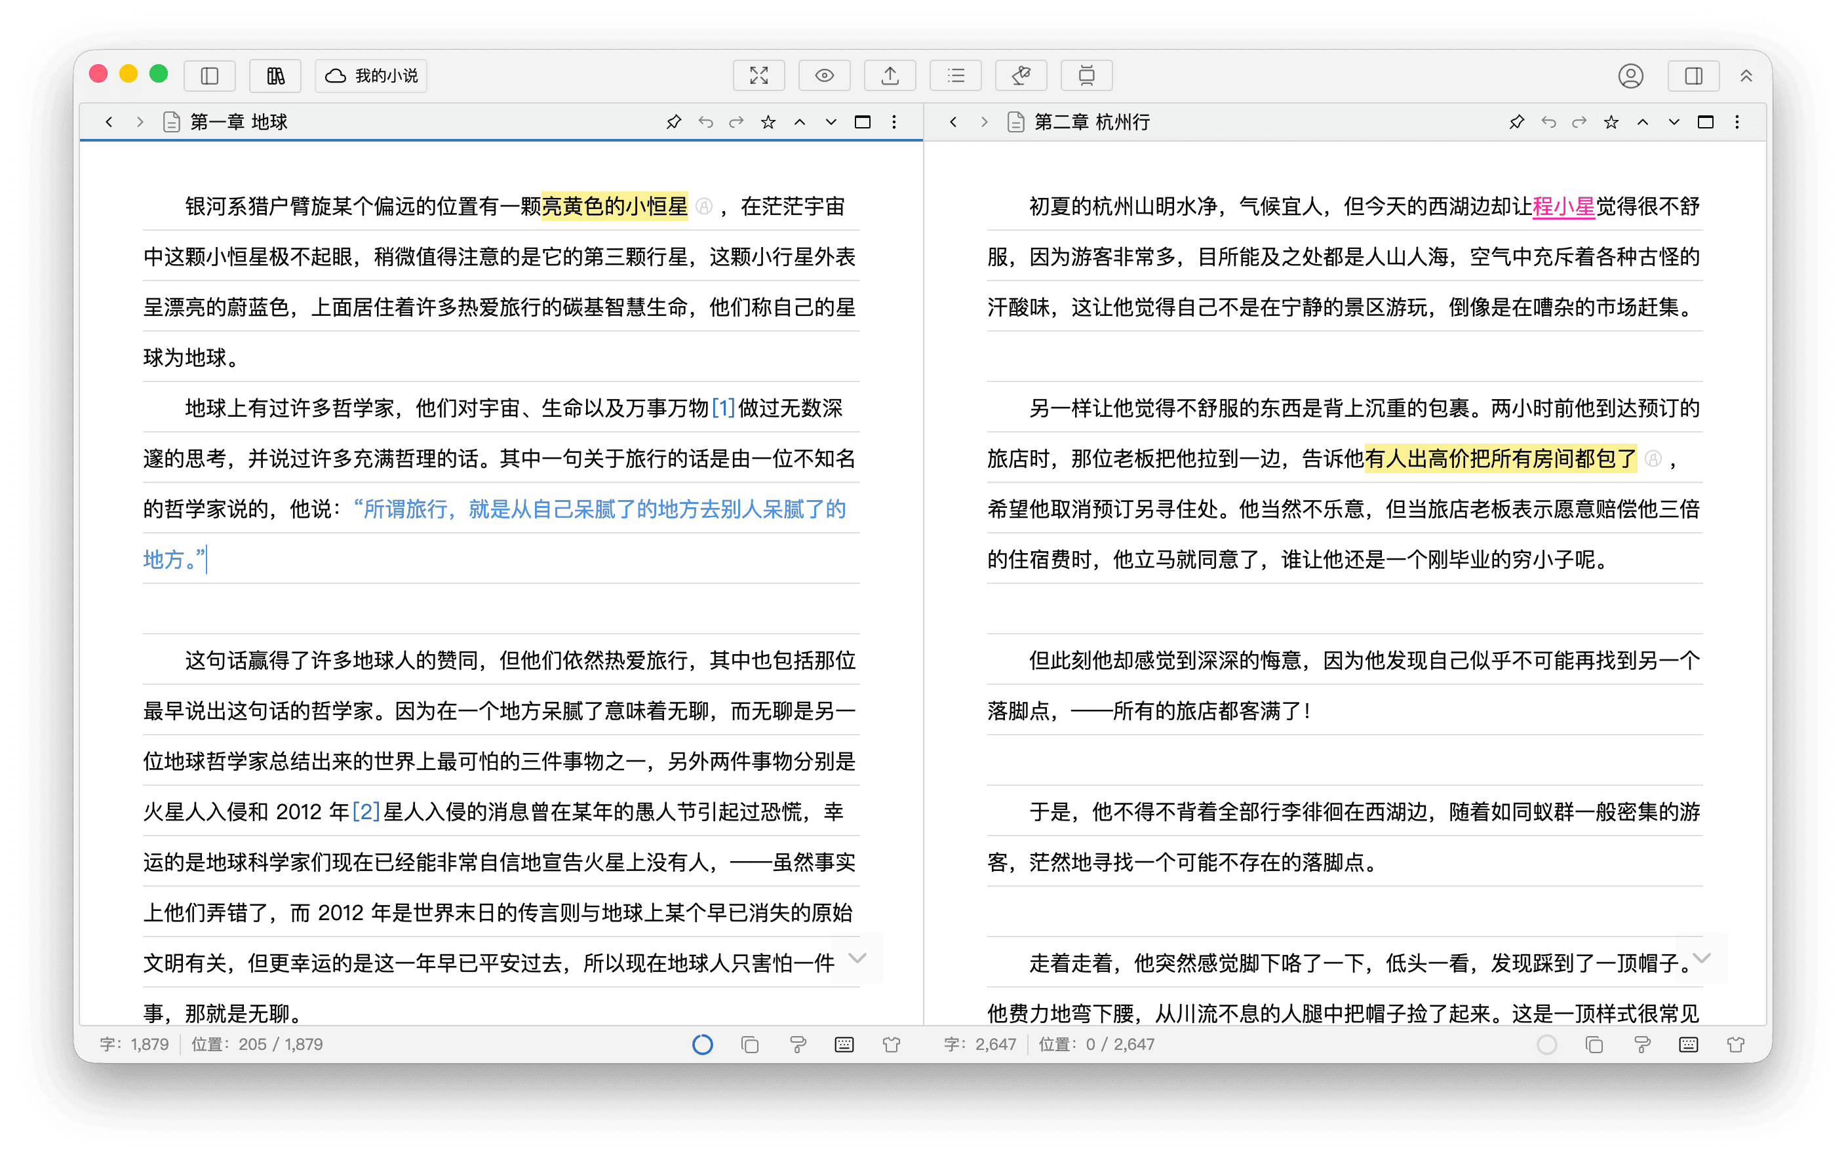Screen dimensions: 1846x1160
Task: Open the 我的小说 cloud library button
Action: 371,75
